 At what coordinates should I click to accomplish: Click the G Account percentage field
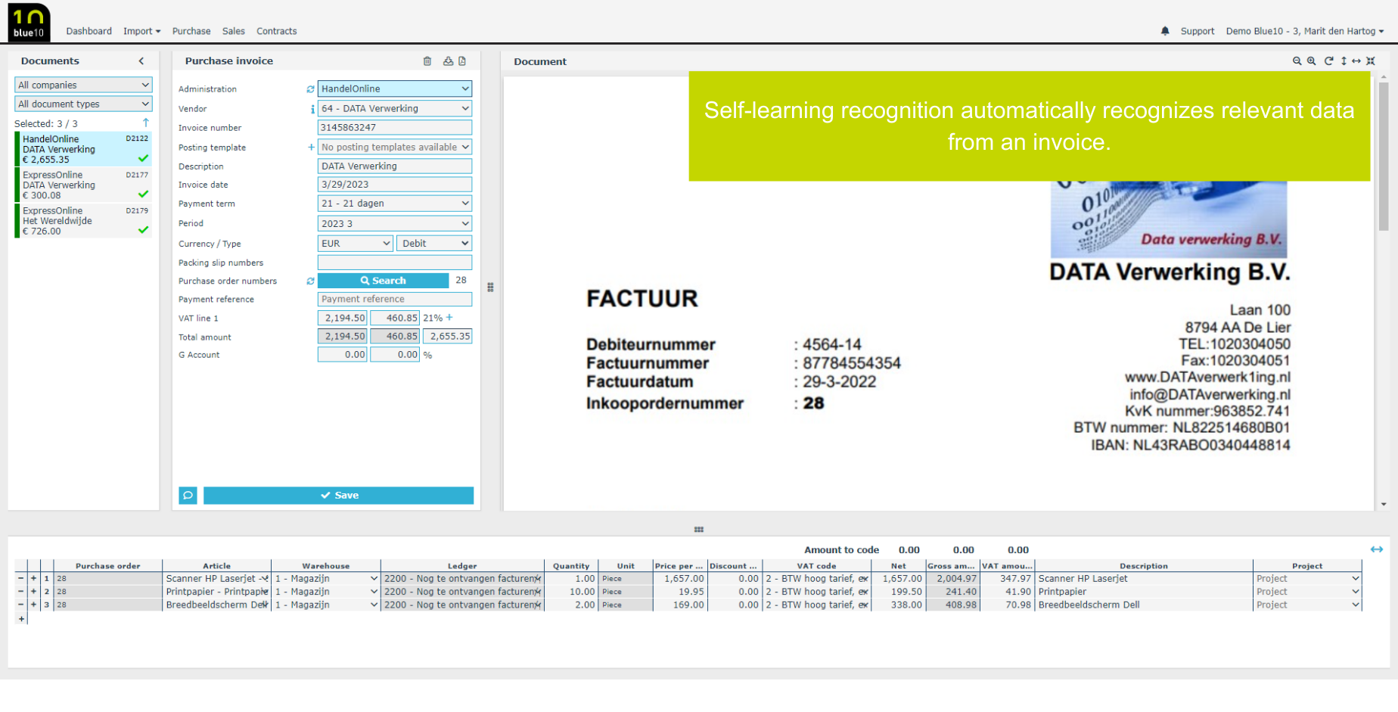tap(394, 355)
